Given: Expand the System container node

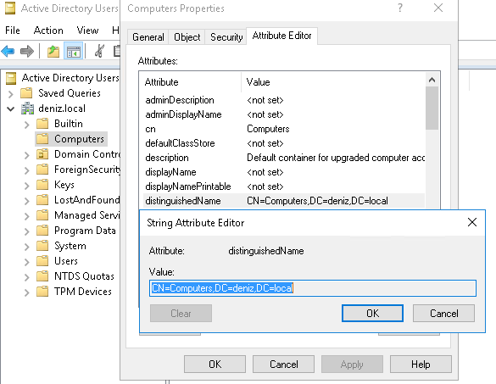Looking at the screenshot, I should (x=27, y=247).
